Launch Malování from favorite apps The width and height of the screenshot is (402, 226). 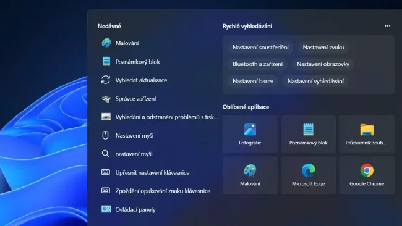click(x=250, y=175)
